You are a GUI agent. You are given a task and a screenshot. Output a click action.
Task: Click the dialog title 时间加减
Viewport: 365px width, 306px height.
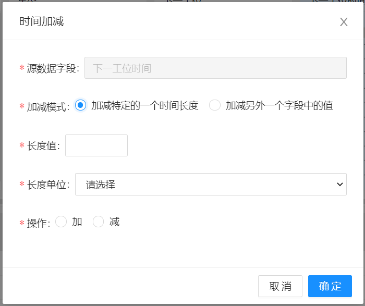point(42,21)
